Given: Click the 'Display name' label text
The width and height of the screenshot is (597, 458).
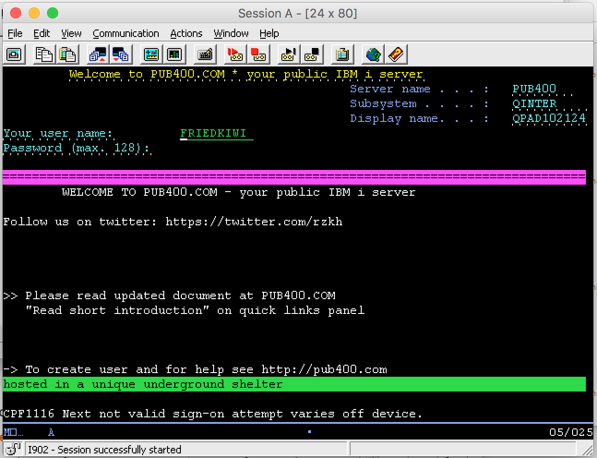Looking at the screenshot, I should pyautogui.click(x=394, y=118).
